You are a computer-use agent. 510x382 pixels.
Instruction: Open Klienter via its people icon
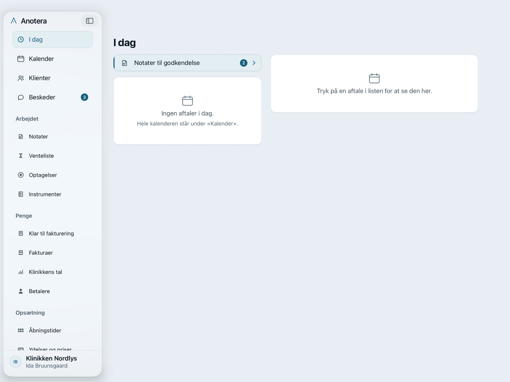point(21,78)
